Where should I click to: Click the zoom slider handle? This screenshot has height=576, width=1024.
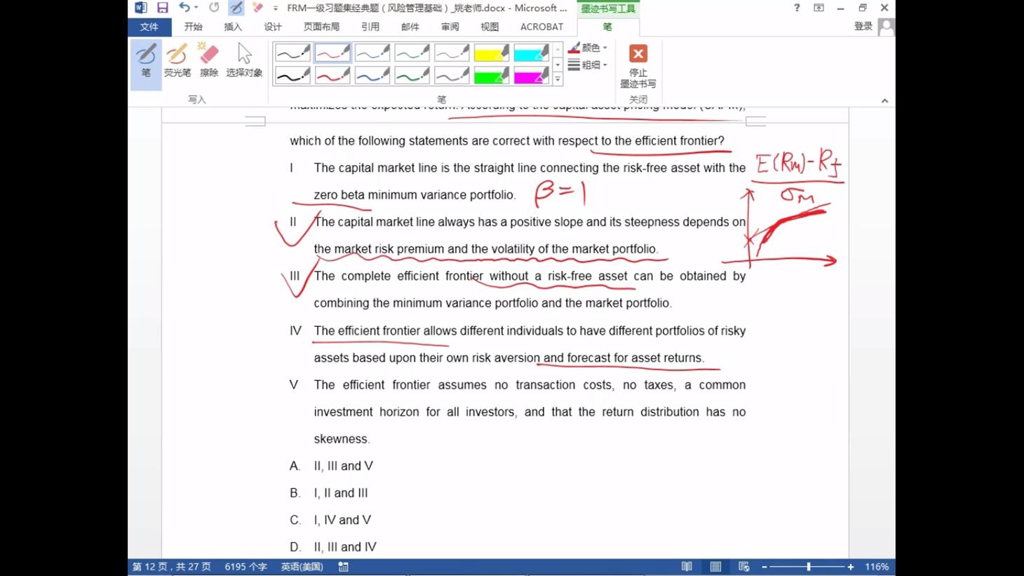[x=809, y=567]
